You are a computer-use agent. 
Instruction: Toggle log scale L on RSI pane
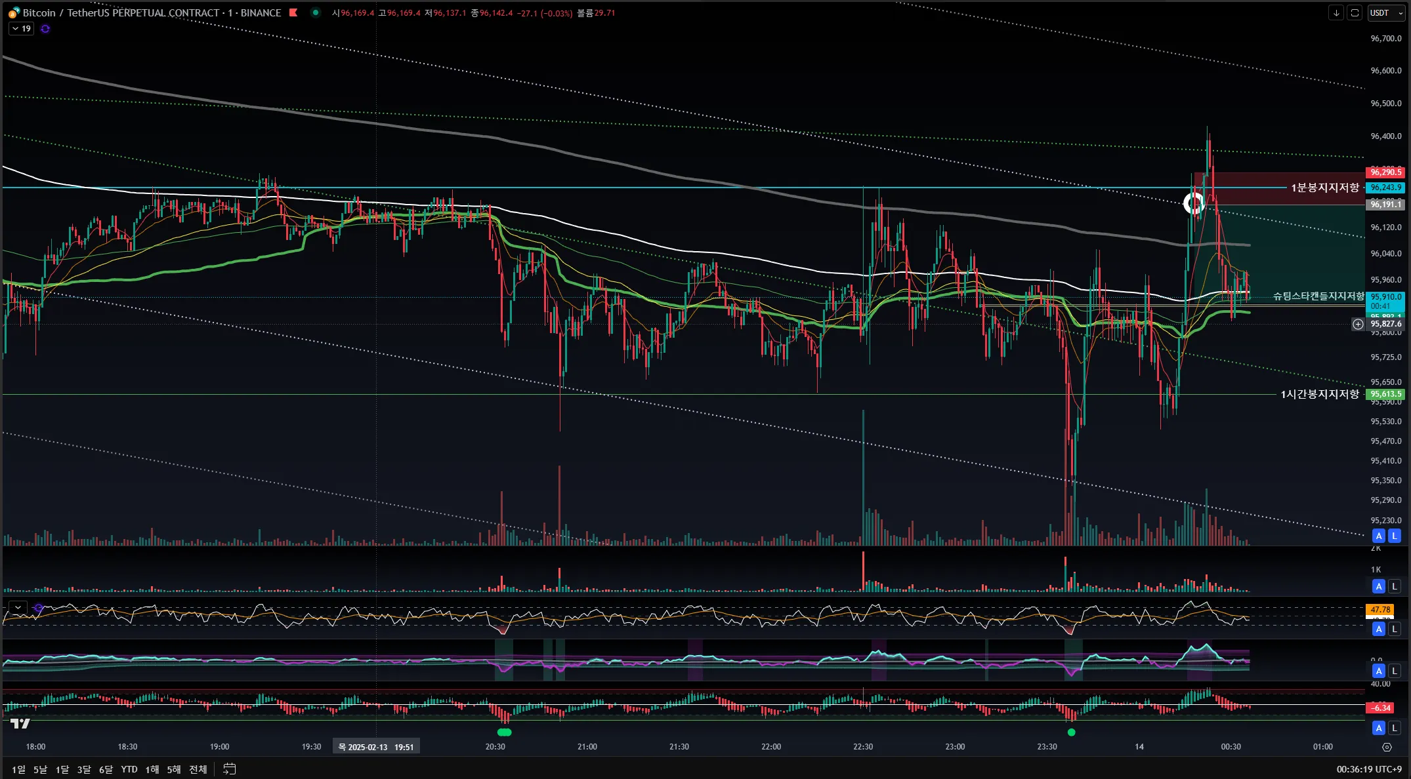pyautogui.click(x=1395, y=629)
